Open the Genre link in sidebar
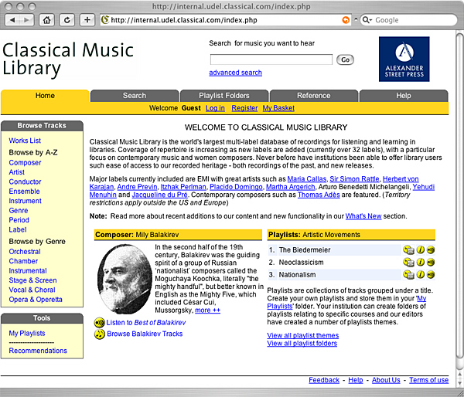The height and width of the screenshot is (397, 464). (x=19, y=211)
